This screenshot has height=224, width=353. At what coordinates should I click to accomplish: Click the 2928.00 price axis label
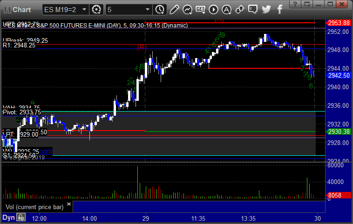pos(338,143)
